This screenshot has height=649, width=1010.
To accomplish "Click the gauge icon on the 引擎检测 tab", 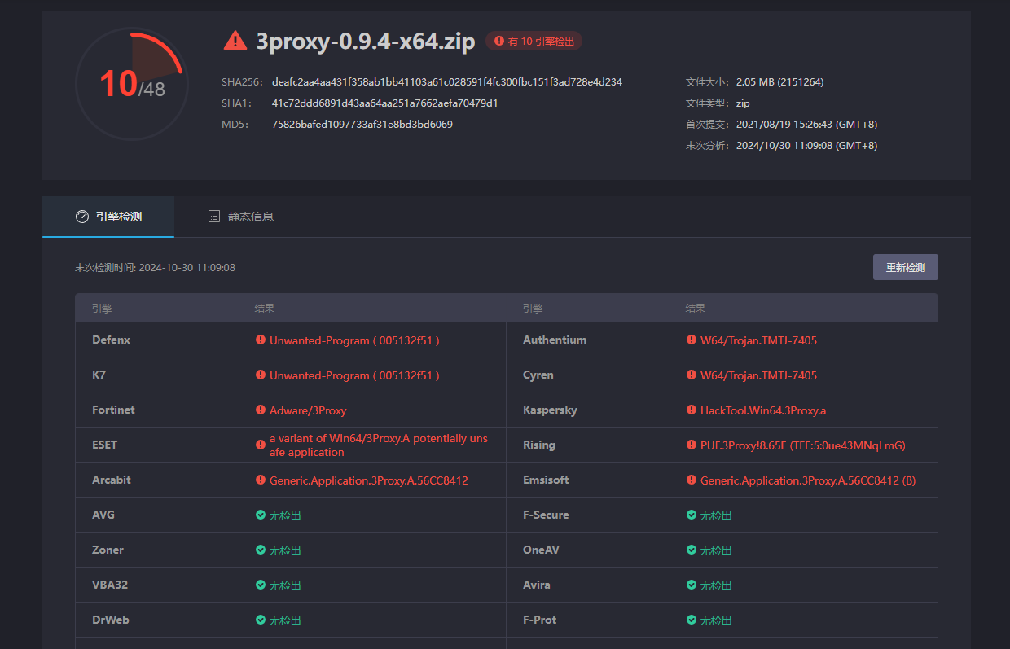I will pos(81,217).
